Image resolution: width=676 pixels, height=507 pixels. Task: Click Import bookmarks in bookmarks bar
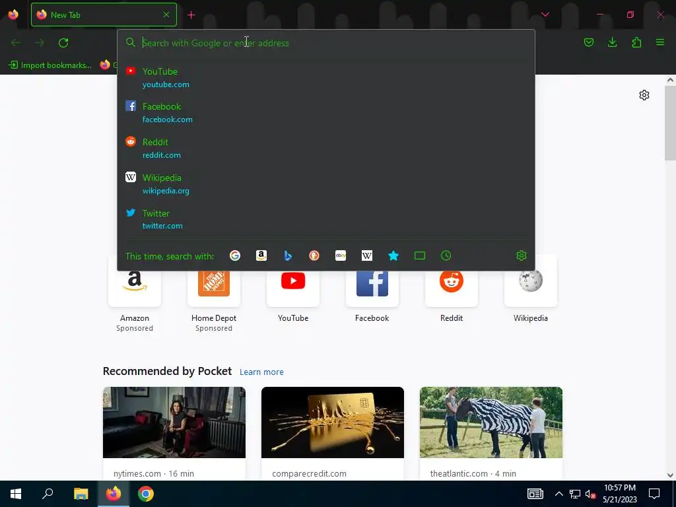pos(50,65)
